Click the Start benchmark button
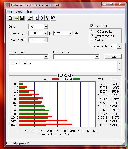The image size is (128, 149). point(113,57)
